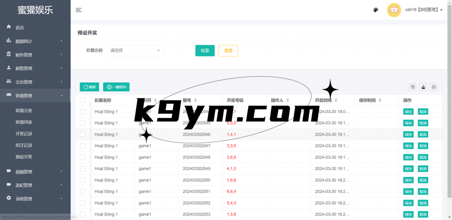Open the 彩票列表 submenu item

point(24,122)
